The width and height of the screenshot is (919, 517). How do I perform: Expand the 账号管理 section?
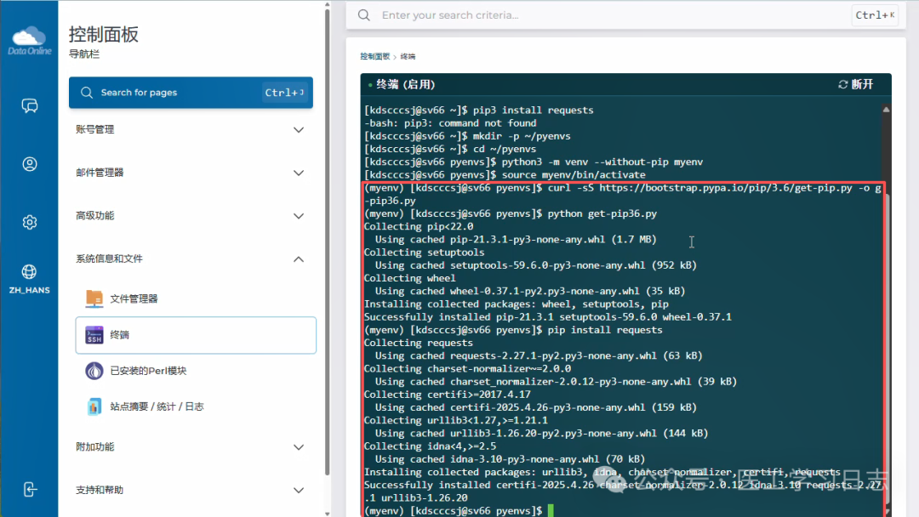coord(191,129)
